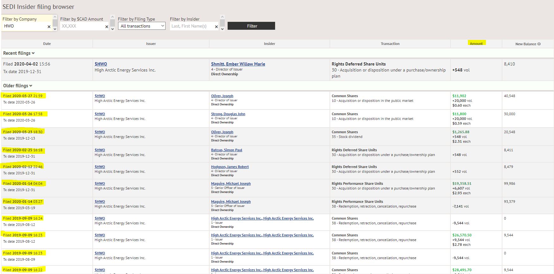This screenshot has width=554, height=274.
Task: Click the New Balance info icon
Action: [x=539, y=44]
